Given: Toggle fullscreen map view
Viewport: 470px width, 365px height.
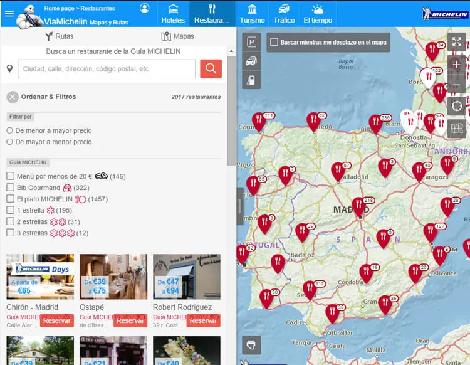Looking at the screenshot, I should [x=456, y=41].
